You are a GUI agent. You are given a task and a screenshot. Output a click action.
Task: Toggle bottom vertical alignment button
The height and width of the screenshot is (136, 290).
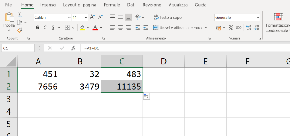pyautogui.click(x=128, y=17)
